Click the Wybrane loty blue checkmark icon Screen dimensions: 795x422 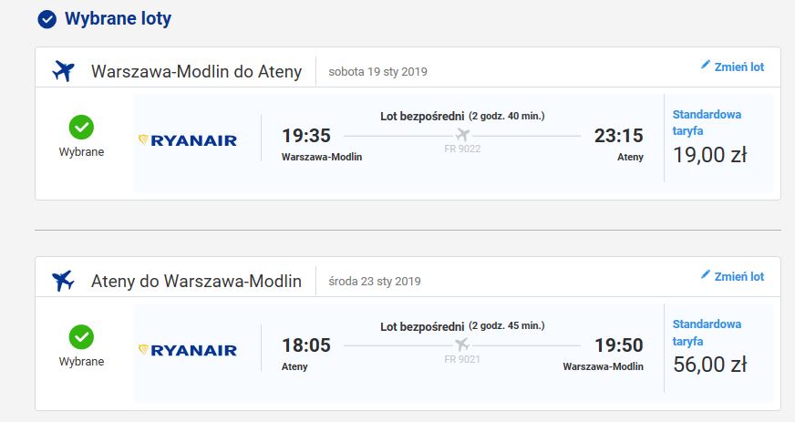coord(47,19)
